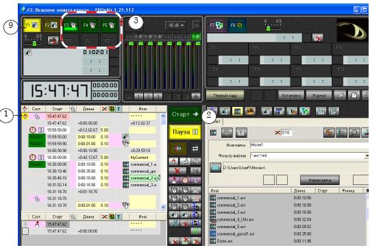Click the yellow Пауза button
The image size is (370, 250).
point(185,132)
